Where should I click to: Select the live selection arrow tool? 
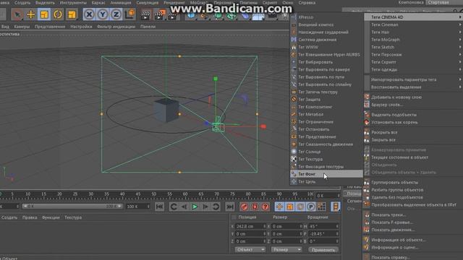click(17, 14)
